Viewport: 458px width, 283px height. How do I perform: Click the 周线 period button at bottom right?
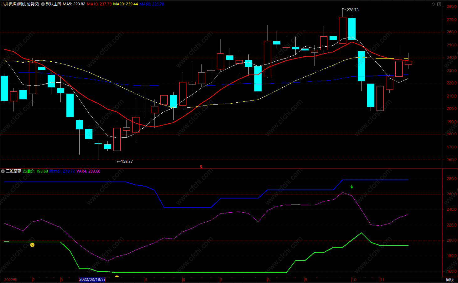point(450,280)
